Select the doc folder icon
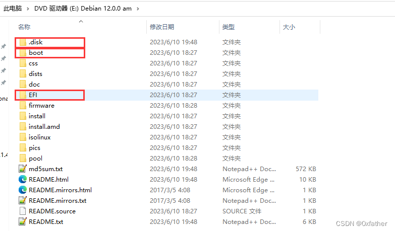The image size is (395, 231). tap(23, 85)
